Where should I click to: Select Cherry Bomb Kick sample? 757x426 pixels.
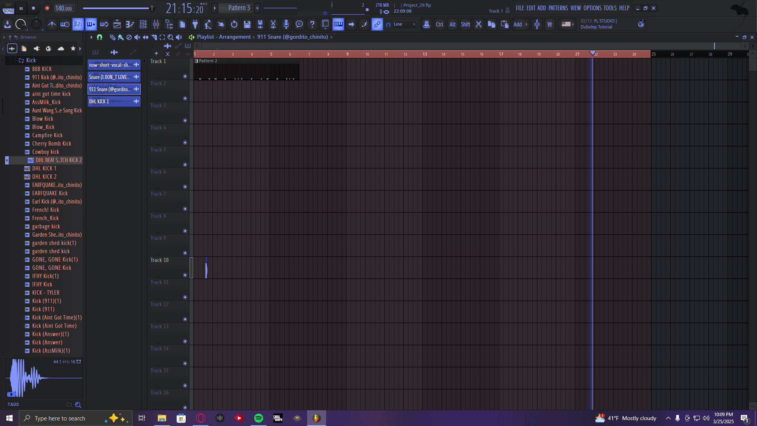pyautogui.click(x=52, y=144)
